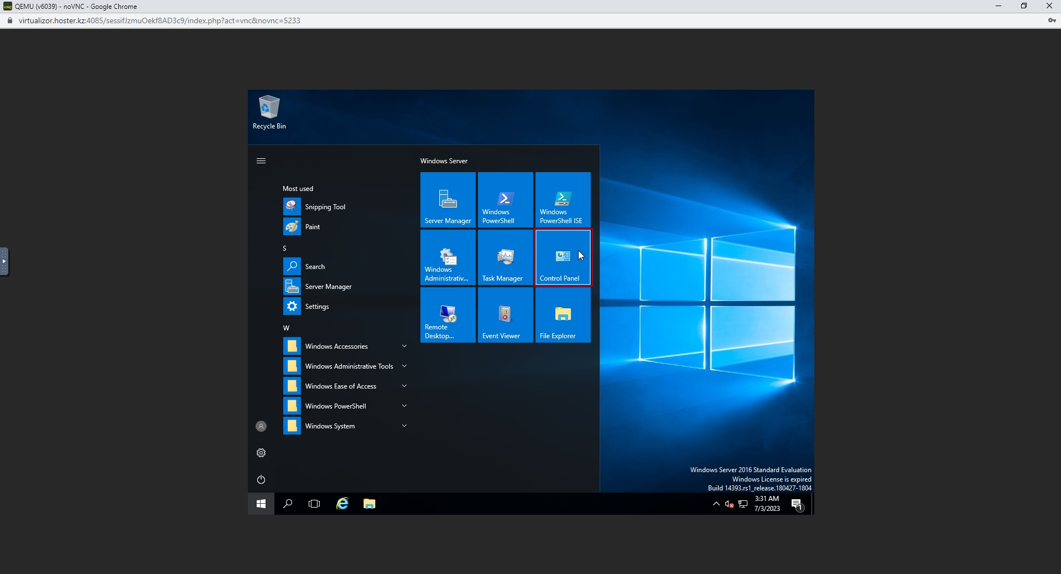Expand the Windows Accessories folder
Image resolution: width=1061 pixels, height=574 pixels.
tap(346, 346)
